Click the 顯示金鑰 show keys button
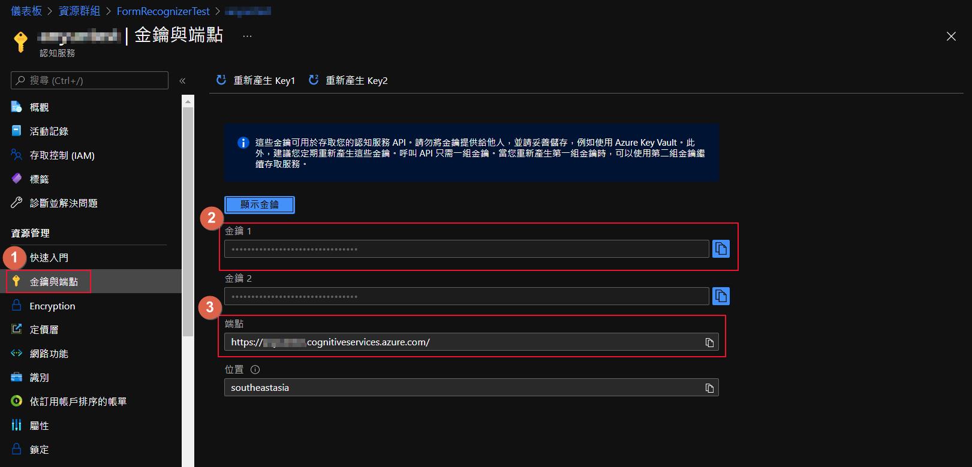This screenshot has height=467, width=972. 260,204
